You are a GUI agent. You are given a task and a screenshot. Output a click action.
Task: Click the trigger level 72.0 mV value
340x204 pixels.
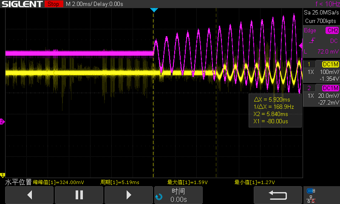[x=328, y=51]
